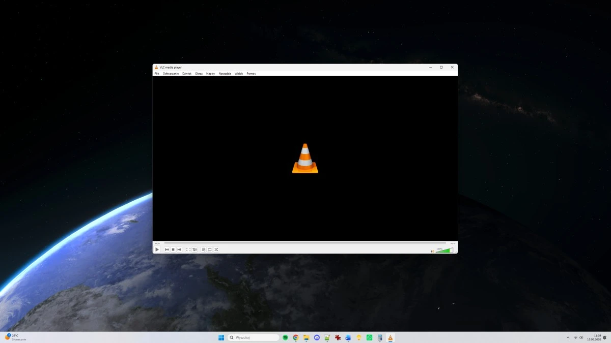This screenshot has width=611, height=343.
Task: Open the red splat icon app in taskbar
Action: [338, 337]
